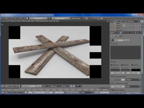Click the world datablock browse icon
This screenshot has width=144, height=108.
click(112, 40)
